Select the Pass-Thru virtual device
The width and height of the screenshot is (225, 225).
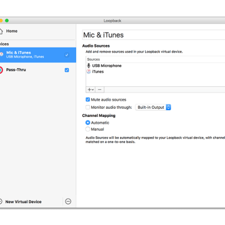point(37,70)
